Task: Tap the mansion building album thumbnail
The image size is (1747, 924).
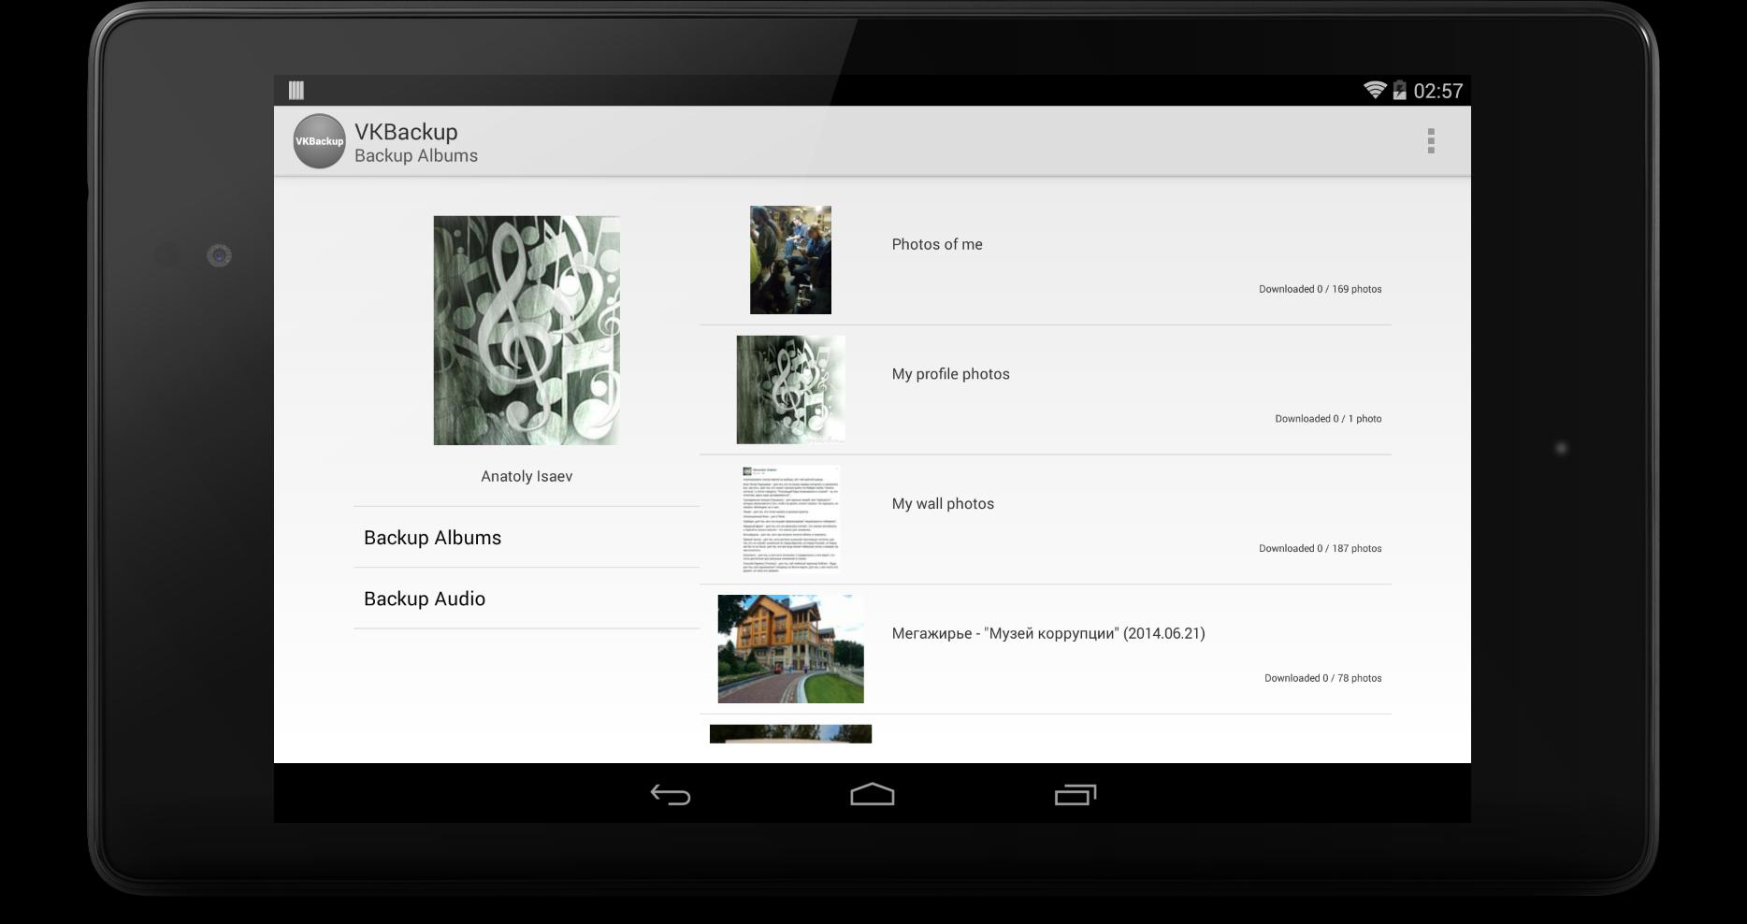Action: (x=790, y=649)
